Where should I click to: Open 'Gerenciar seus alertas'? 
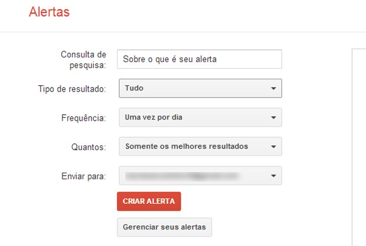click(x=164, y=227)
